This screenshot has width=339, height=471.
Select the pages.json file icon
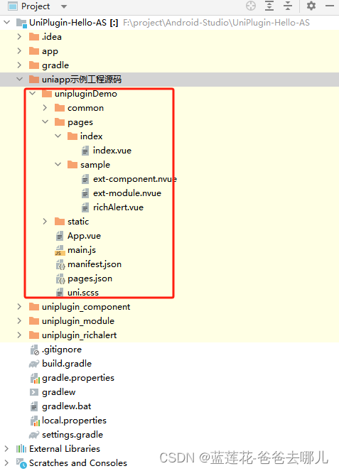point(60,278)
